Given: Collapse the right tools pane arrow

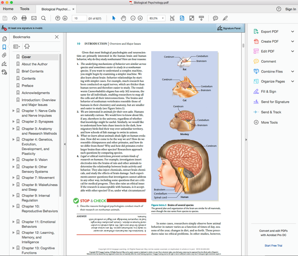Looking at the screenshot, I should [246, 140].
